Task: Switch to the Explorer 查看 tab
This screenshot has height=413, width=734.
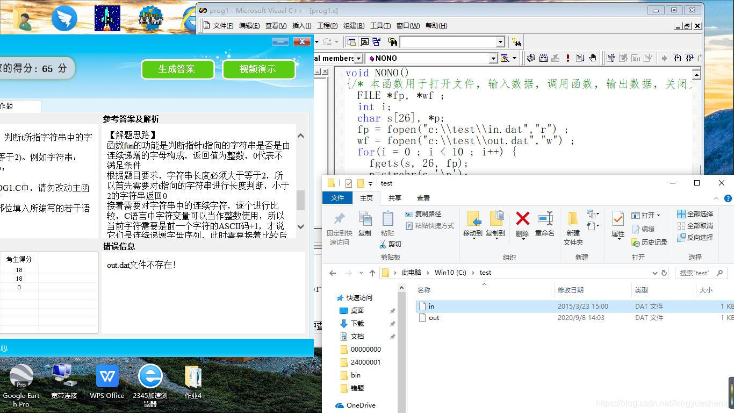Action: (x=423, y=198)
